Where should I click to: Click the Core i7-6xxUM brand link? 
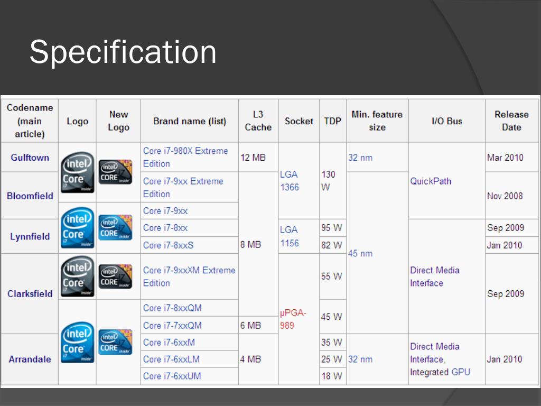coord(172,376)
